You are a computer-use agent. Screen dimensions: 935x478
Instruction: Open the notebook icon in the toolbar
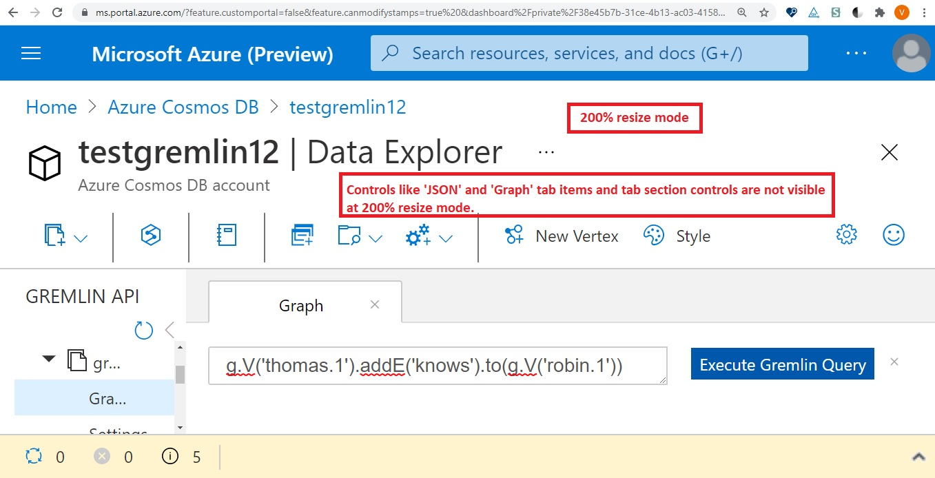[225, 236]
